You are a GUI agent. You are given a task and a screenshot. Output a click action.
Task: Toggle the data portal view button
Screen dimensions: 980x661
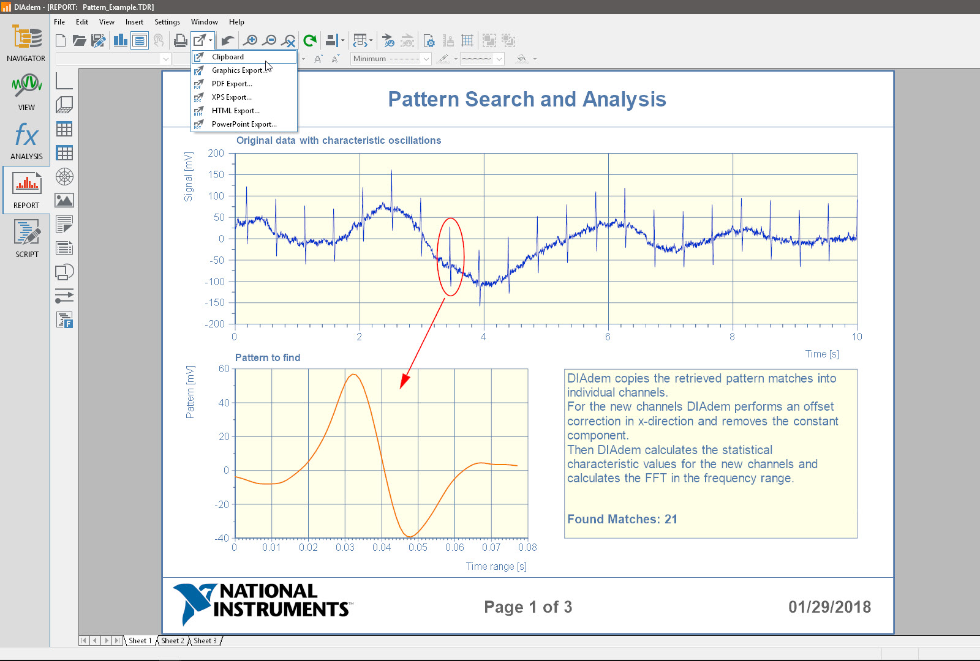click(x=140, y=40)
